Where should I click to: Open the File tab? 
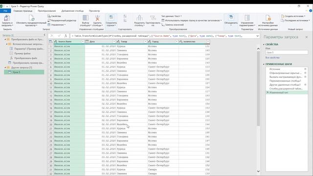[x=5, y=11]
